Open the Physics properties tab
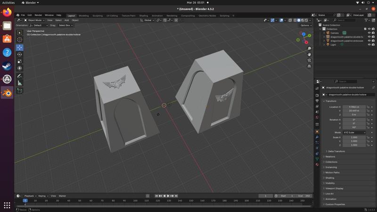 pyautogui.click(x=317, y=148)
